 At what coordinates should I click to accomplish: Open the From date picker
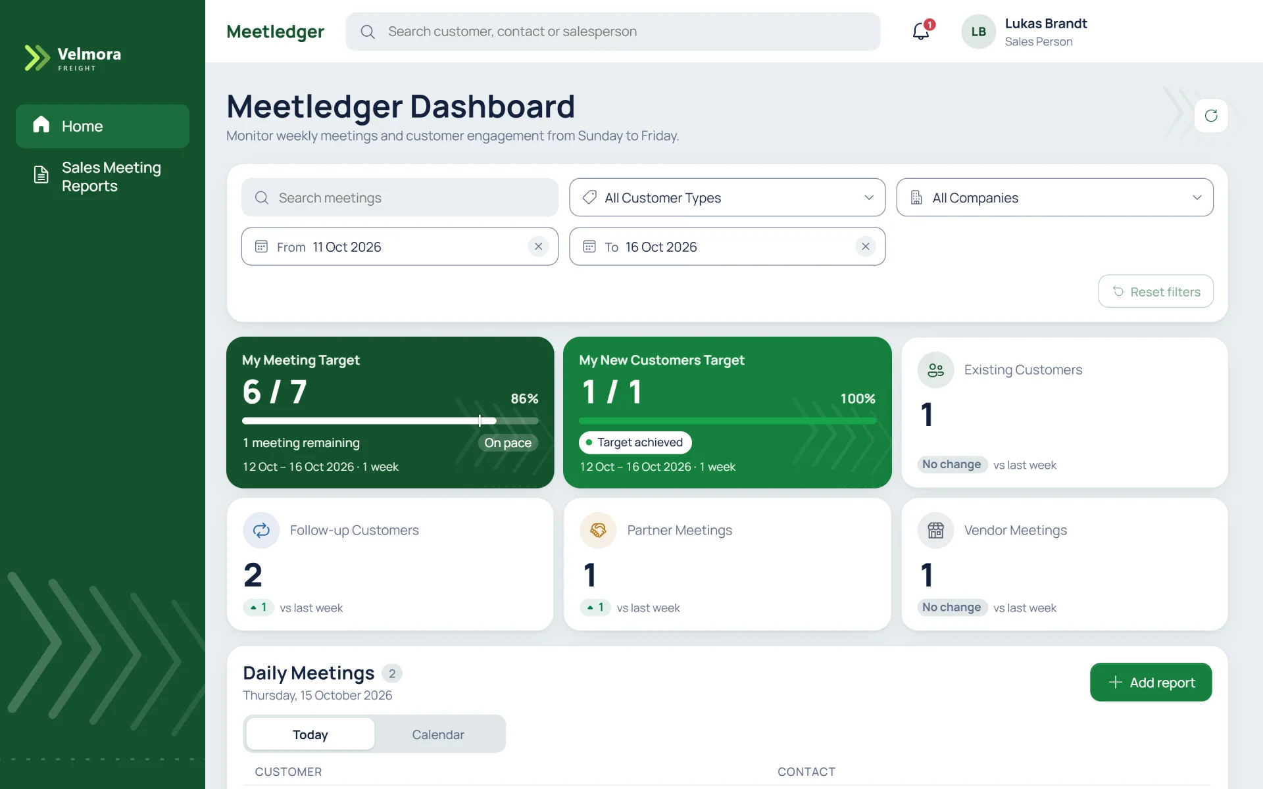(400, 247)
